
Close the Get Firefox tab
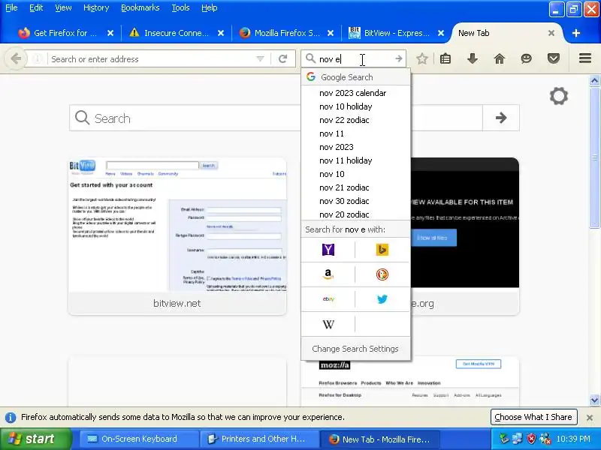(110, 33)
